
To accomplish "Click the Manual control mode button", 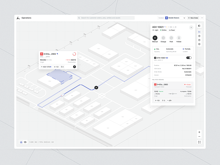I will pyautogui.click(x=155, y=38).
